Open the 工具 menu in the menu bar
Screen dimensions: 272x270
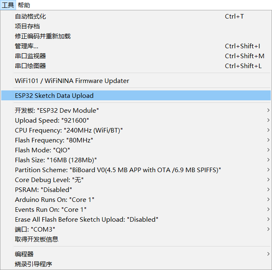click(8, 5)
